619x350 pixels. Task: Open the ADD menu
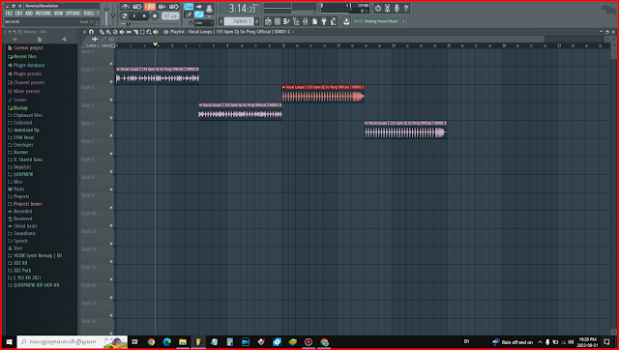coord(29,13)
